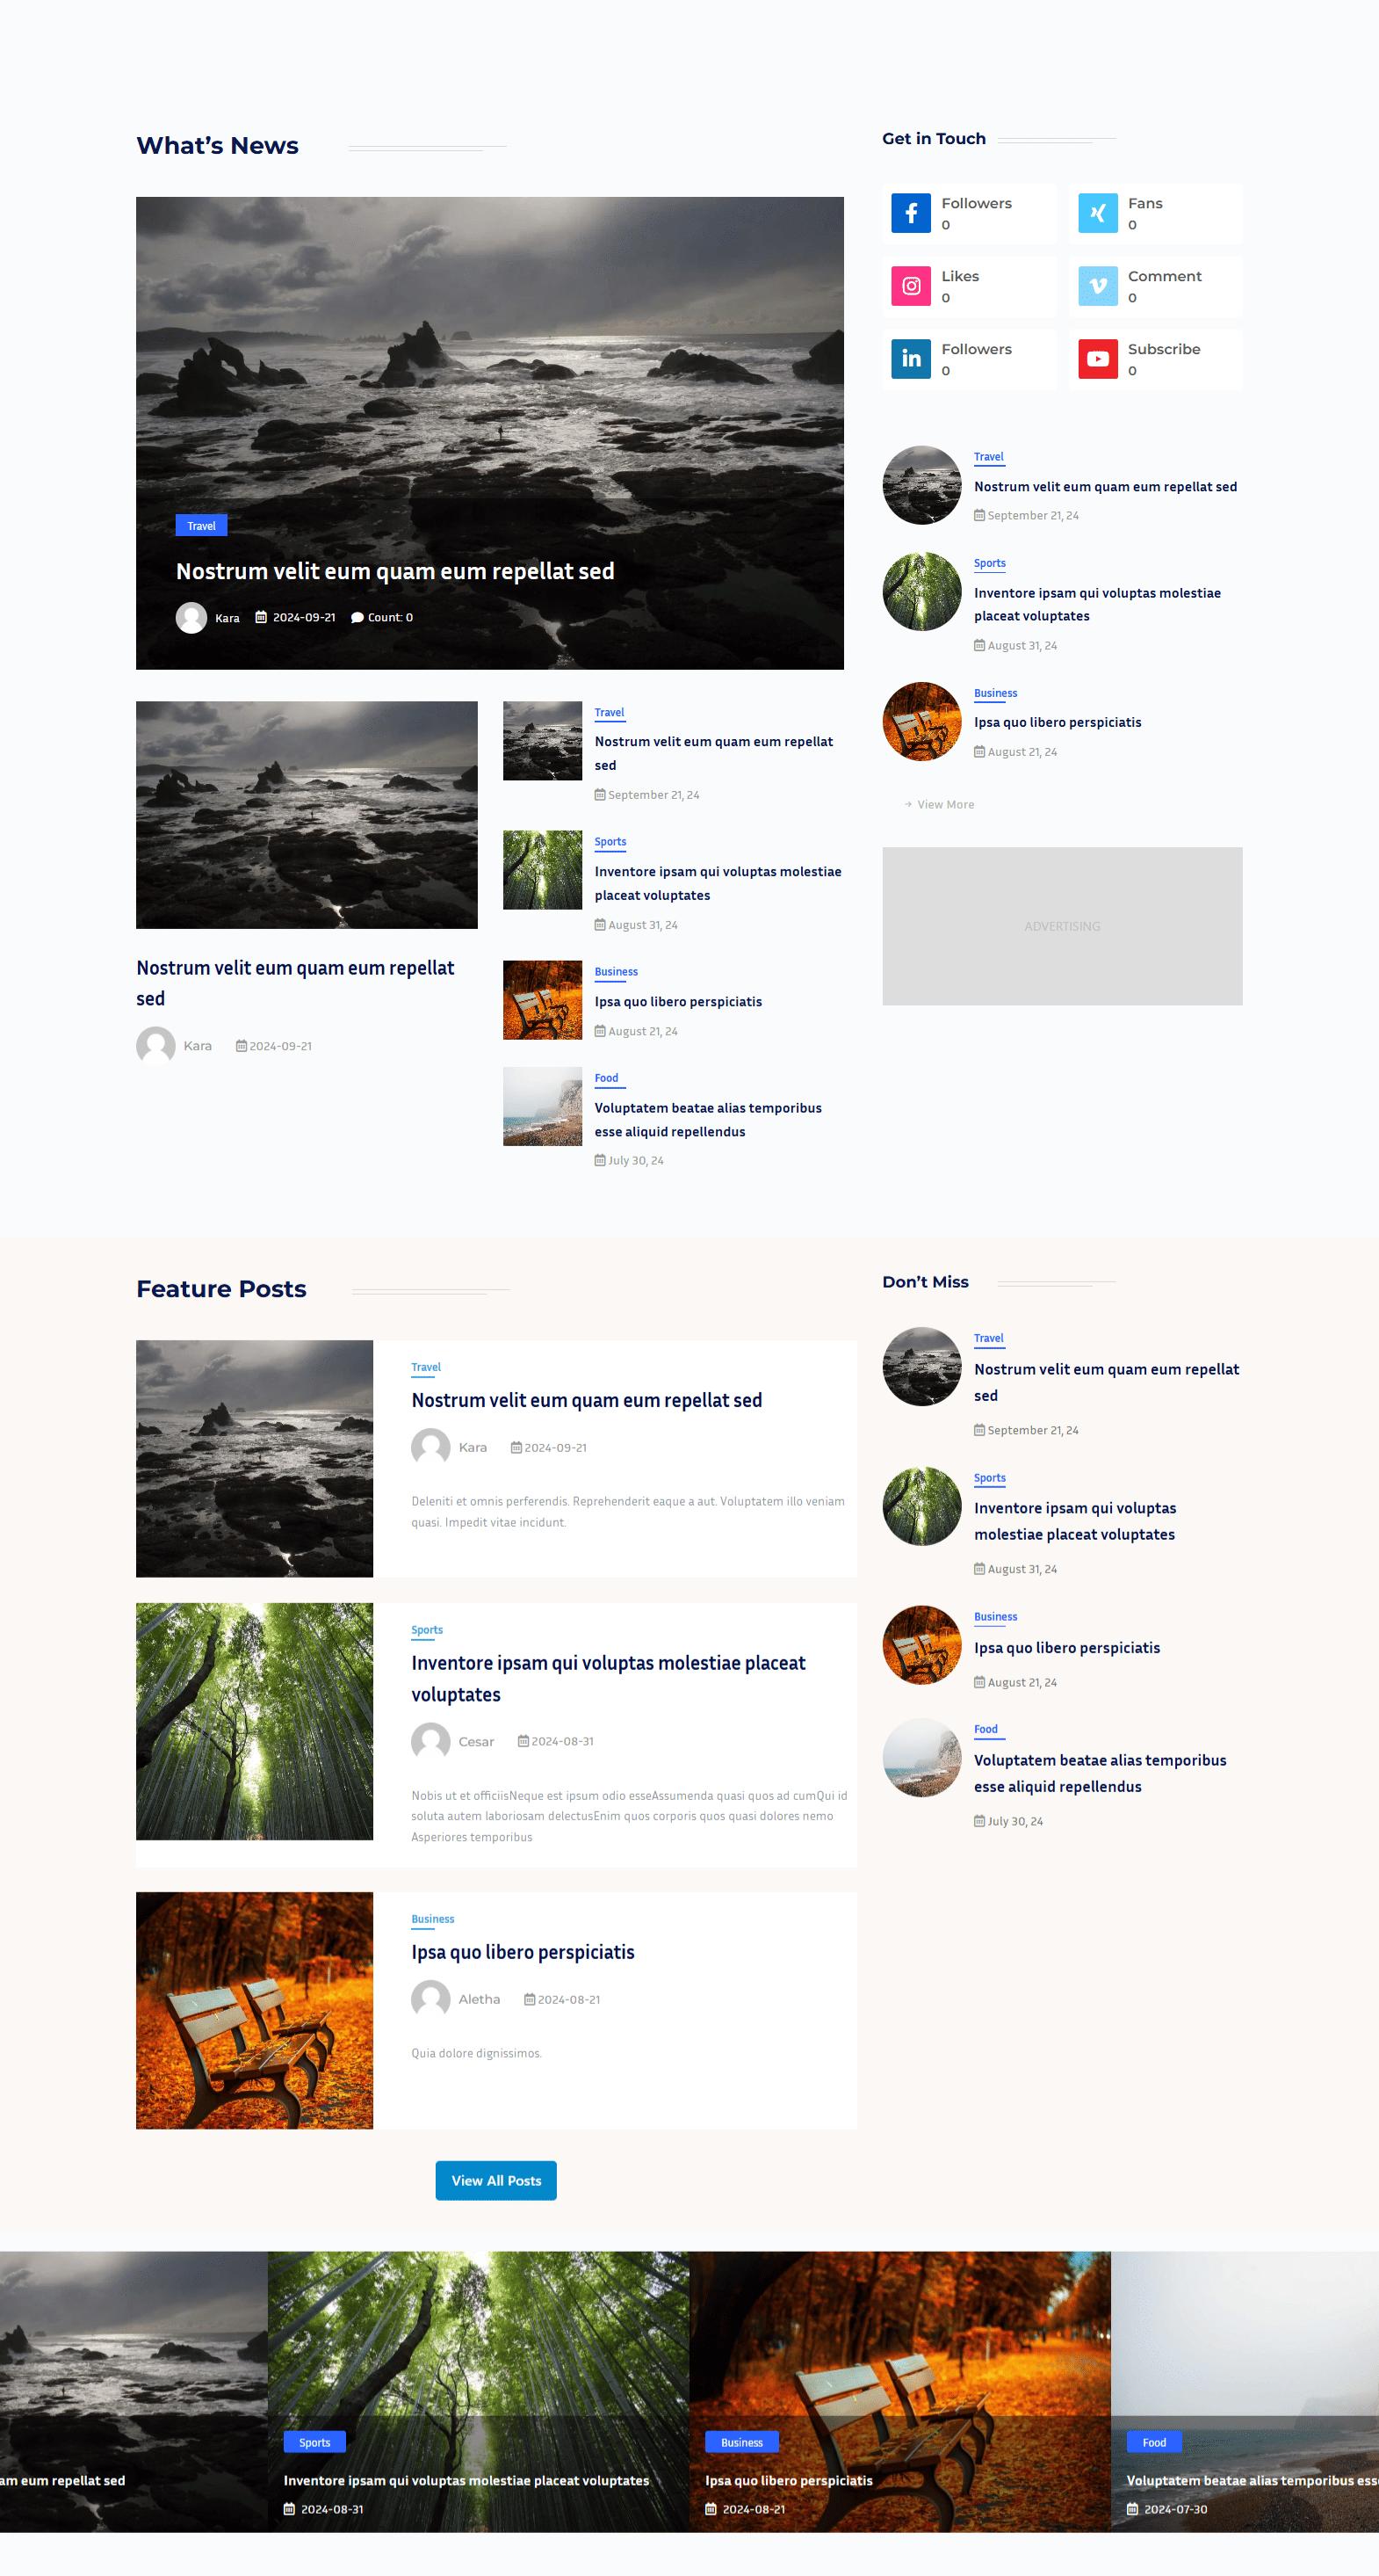This screenshot has width=1379, height=2576.
Task: Click the LinkedIn Followers icon
Action: (x=910, y=359)
